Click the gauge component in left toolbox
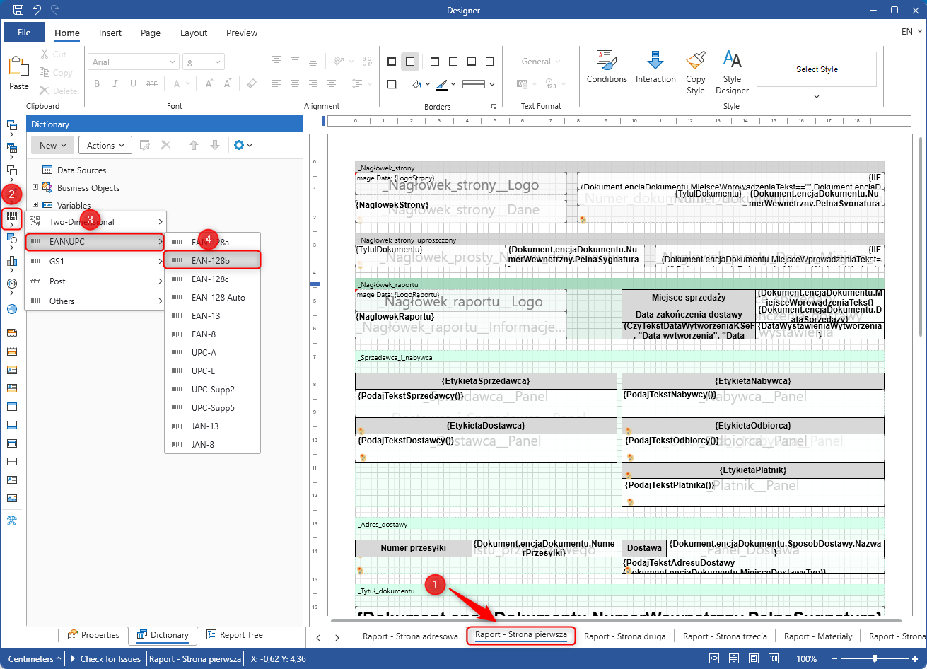Viewport: 927px width, 669px height. click(x=12, y=284)
